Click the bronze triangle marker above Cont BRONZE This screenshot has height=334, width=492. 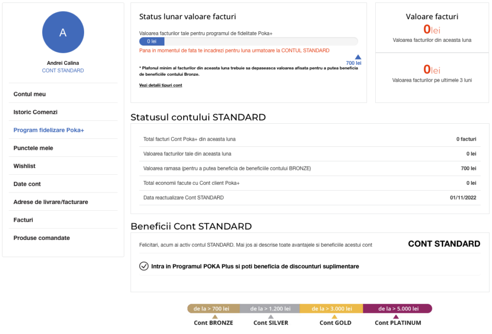click(x=215, y=317)
